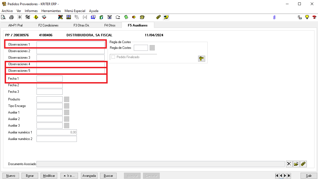Focus the Observaciones 2 input field
Viewport: 318px width, 179px height.
click(71, 51)
